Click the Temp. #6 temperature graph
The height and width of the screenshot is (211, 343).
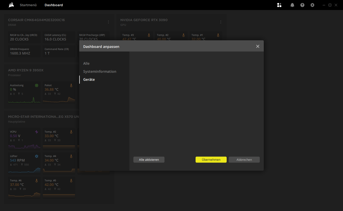[24, 194]
